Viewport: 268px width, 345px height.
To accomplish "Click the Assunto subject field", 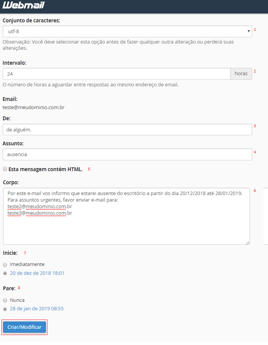I will coord(127,154).
